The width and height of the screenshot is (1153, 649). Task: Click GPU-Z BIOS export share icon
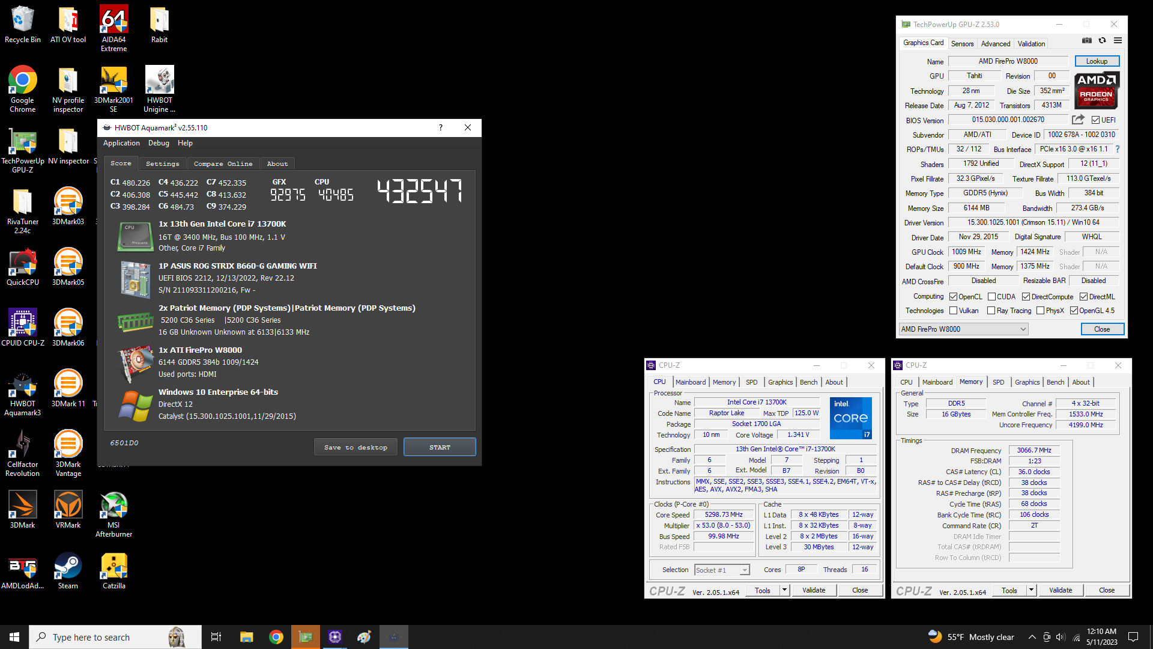click(x=1078, y=120)
